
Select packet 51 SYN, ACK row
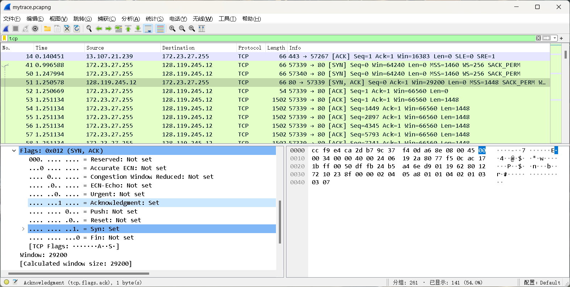[x=275, y=83]
